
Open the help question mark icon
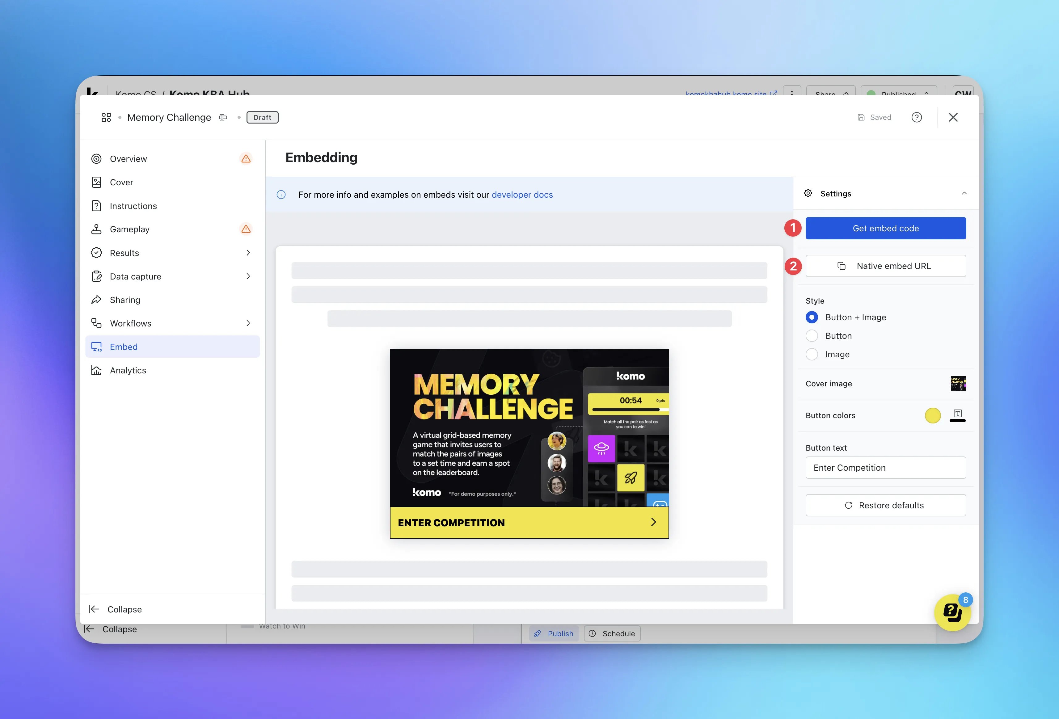tap(916, 118)
